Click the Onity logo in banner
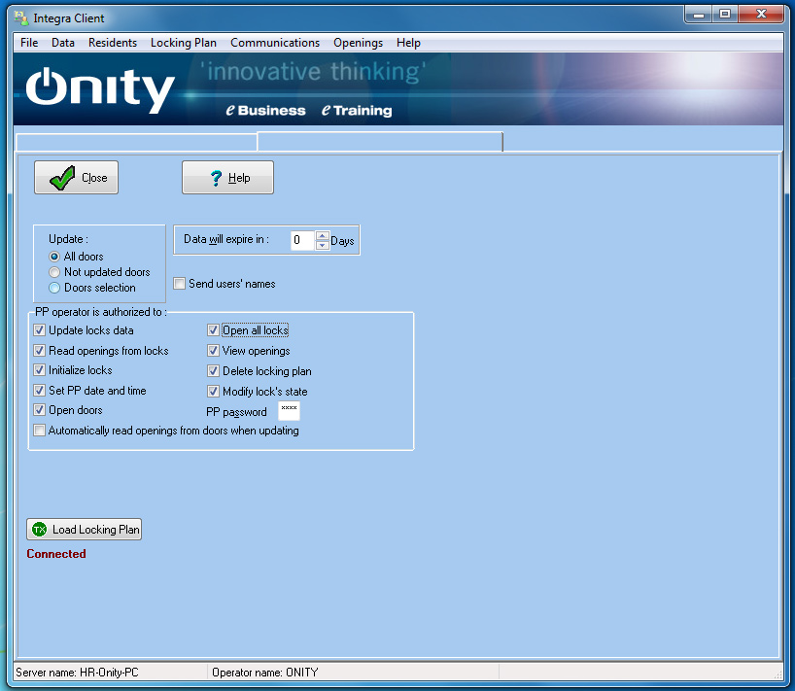Screen dimensions: 795x691 pos(99,90)
